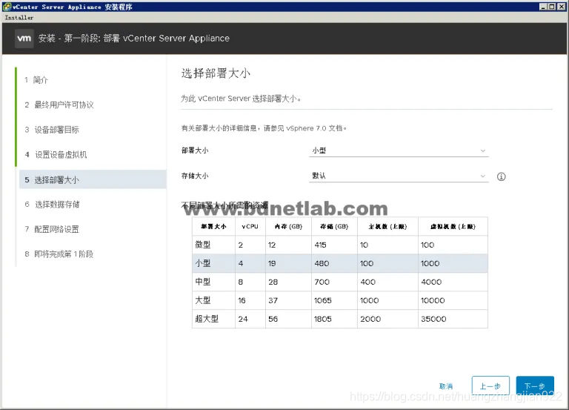The image size is (569, 410).
Task: Open the Installer menu
Action: pos(19,18)
